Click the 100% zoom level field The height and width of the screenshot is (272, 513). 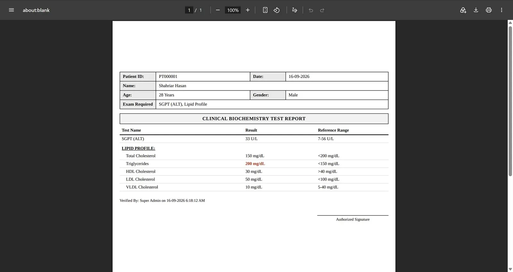point(233,10)
